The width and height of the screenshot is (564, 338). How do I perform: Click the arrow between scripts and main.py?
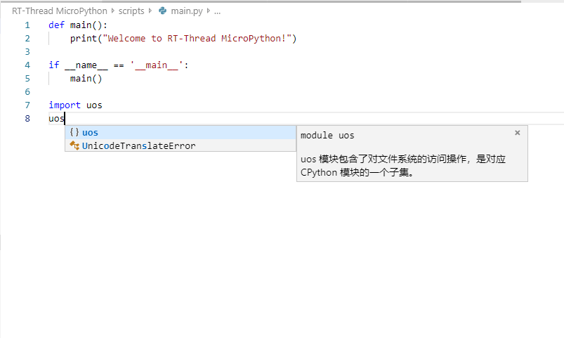[x=150, y=11]
